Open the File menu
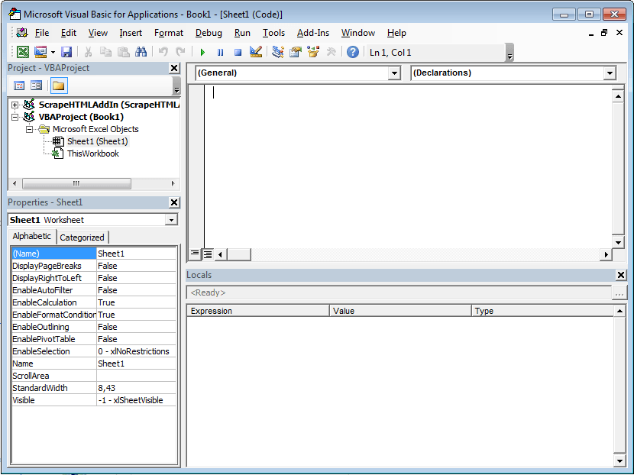This screenshot has height=475, width=634. coord(42,33)
